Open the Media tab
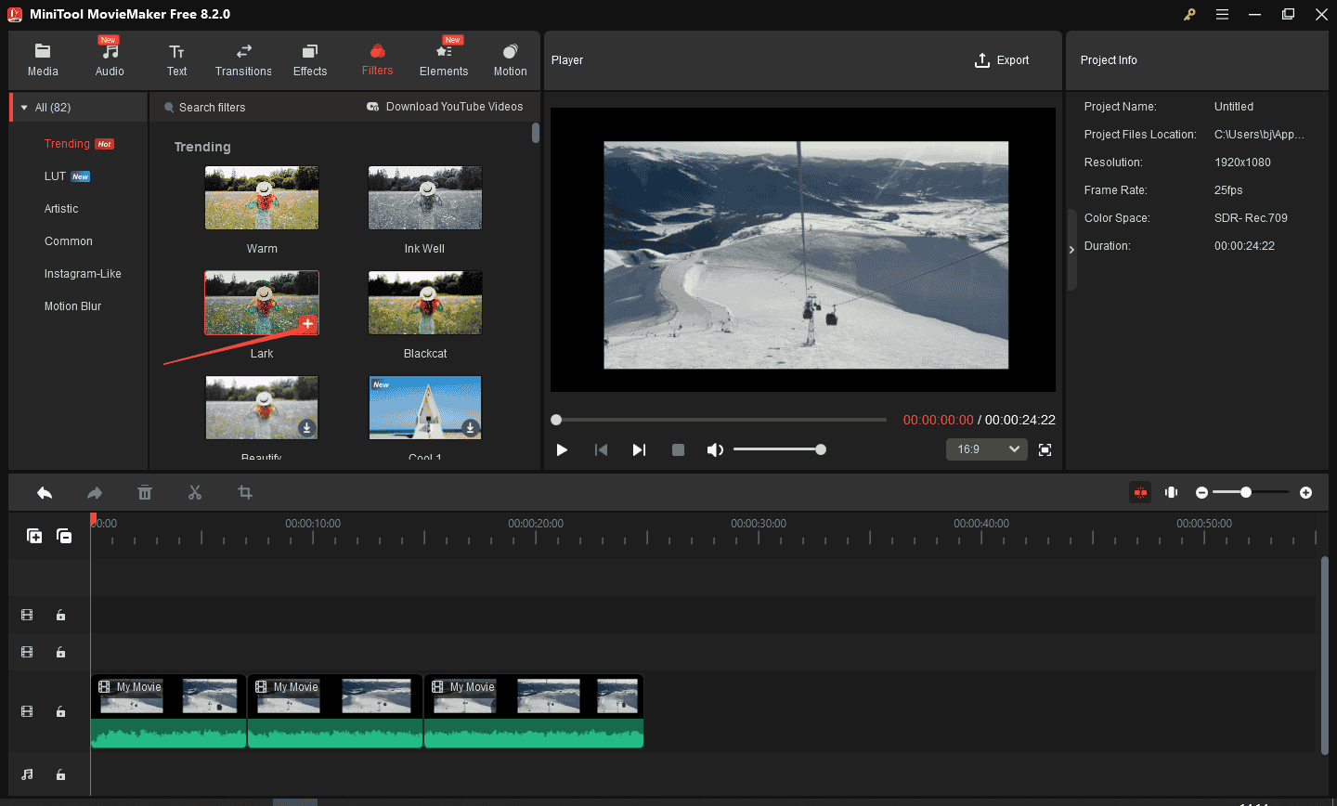The image size is (1337, 806). (43, 60)
